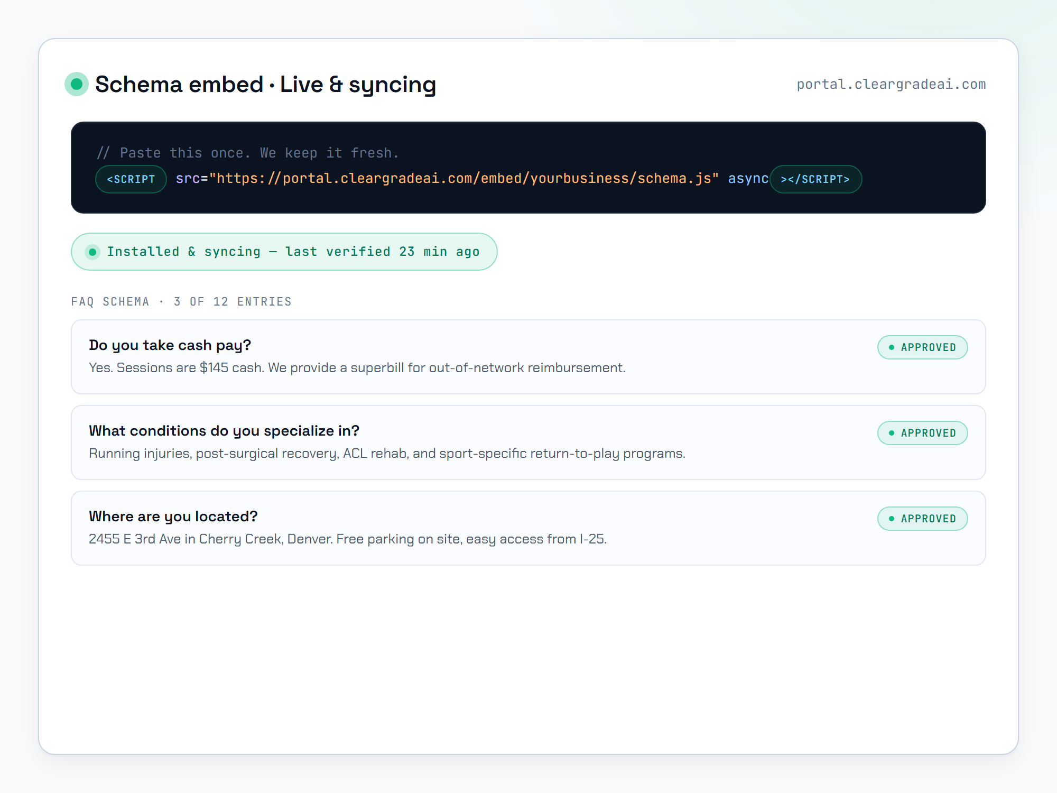Open the portal.cleargradeai.com link

coord(891,84)
